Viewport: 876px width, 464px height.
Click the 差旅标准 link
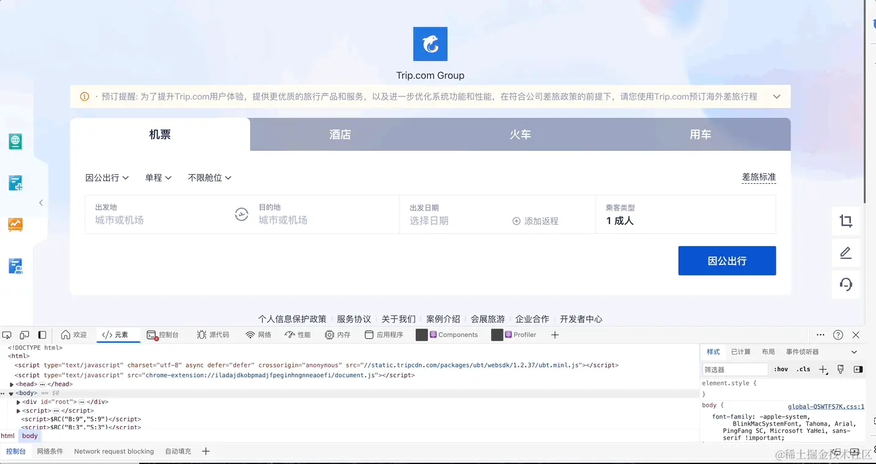pos(759,177)
